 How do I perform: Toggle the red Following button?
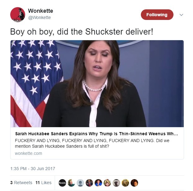(x=157, y=15)
